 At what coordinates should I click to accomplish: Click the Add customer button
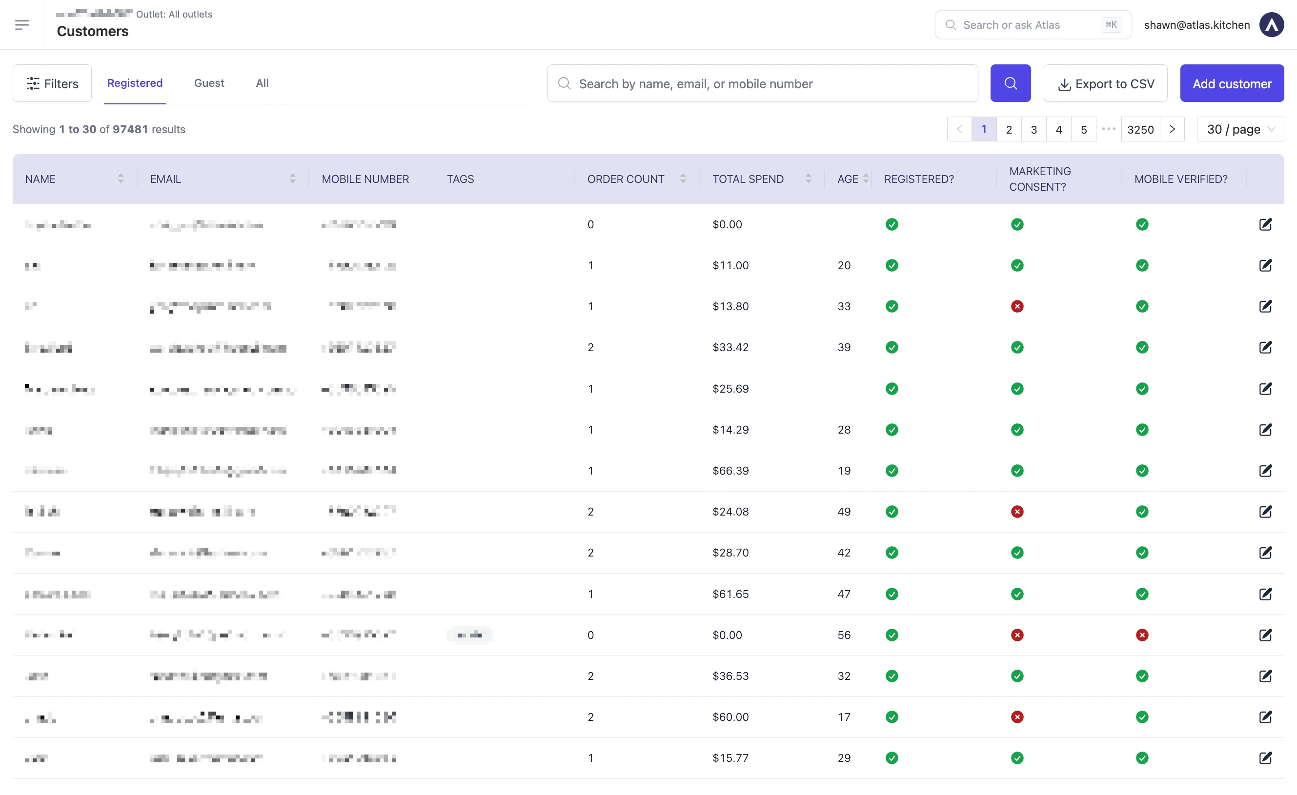coord(1231,83)
